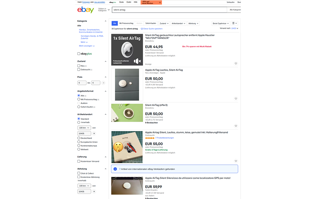The image size is (314, 199).
Task: Enable the eBay Plus checkbox
Action: [79, 53]
